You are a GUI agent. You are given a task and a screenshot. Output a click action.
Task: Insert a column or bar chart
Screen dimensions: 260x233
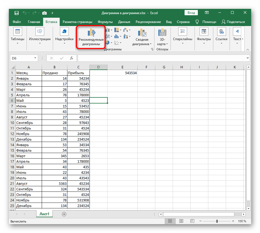[109, 30]
